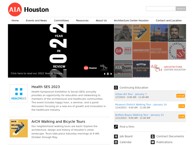
Task: Open the Resources menu
Action: pyautogui.click(x=82, y=21)
